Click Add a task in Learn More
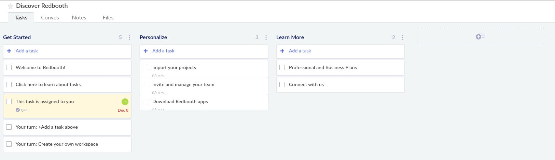Screen dimensions: 555x160 300,51
